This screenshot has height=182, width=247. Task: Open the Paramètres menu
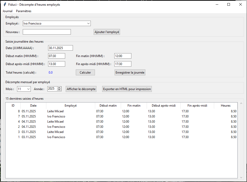(x=24, y=11)
